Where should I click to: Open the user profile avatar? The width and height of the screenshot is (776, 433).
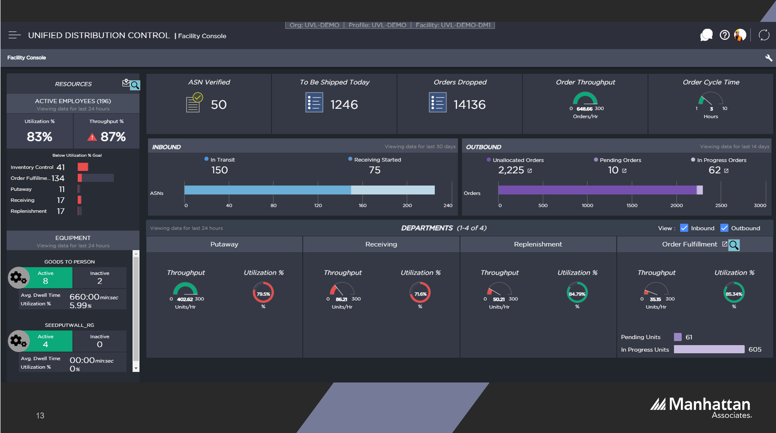tap(740, 35)
